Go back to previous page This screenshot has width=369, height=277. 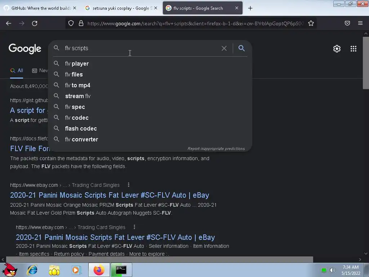click(x=9, y=23)
